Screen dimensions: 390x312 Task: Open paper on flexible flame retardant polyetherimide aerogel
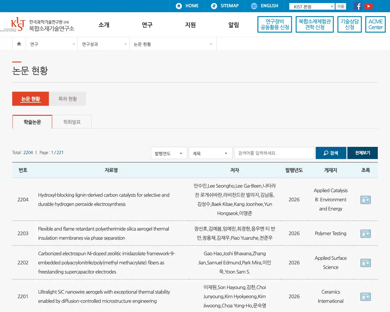tap(103, 233)
